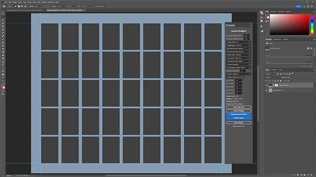Click the Layout Preview layer mask thumbnail
316x177 pixels.
[276, 85]
